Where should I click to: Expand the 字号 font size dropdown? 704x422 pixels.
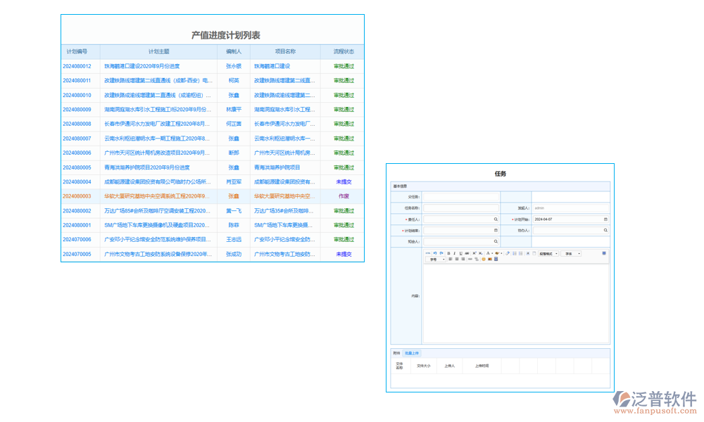click(x=436, y=260)
